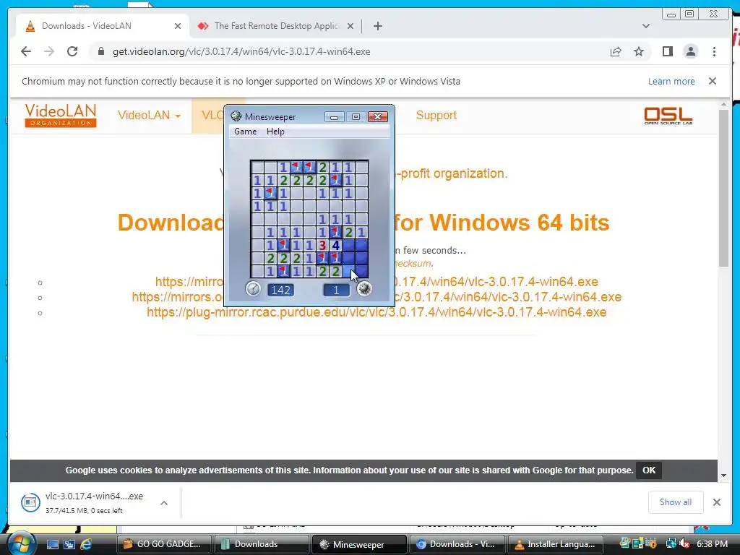Open the Minesweeper Help menu
Image resolution: width=740 pixels, height=555 pixels.
pos(275,132)
